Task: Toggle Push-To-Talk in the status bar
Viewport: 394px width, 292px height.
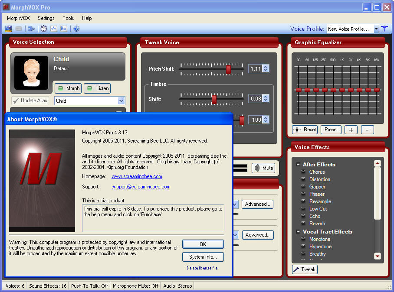Action: 89,286
